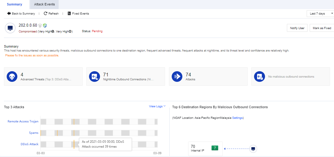Click the gray stacked icon after the IP address
Screen dimensions: 334x157
click(x=40, y=25)
